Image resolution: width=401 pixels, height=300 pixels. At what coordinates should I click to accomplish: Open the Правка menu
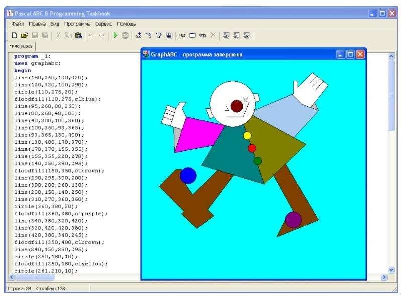point(37,24)
